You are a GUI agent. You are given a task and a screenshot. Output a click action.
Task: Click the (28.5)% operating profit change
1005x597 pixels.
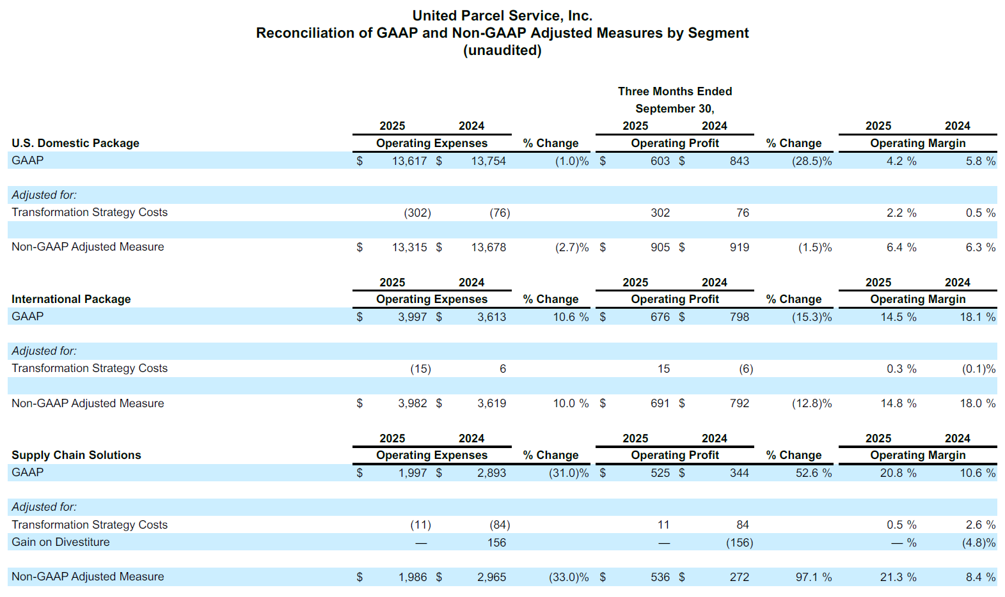coord(811,161)
